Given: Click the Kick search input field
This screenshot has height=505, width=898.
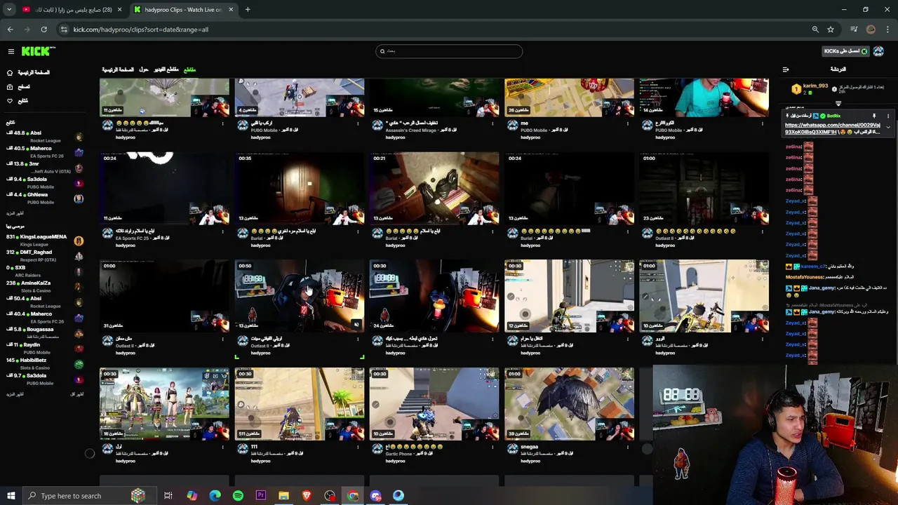Looking at the screenshot, I should [x=449, y=51].
